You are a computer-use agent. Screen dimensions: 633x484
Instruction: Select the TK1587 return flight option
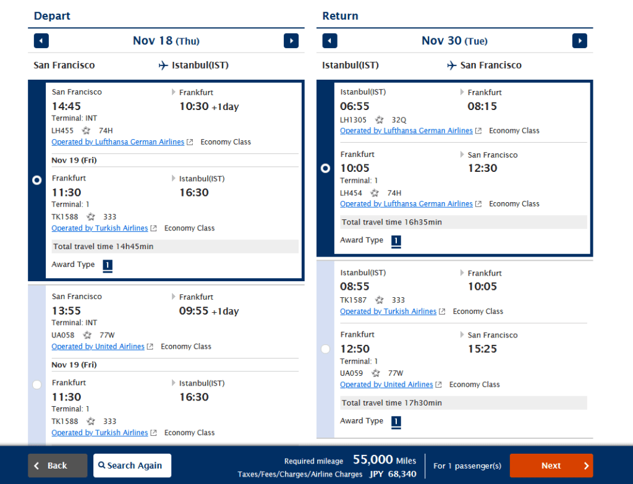click(x=325, y=349)
